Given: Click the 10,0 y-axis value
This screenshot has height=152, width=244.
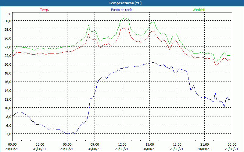Looking at the screenshot, I should (x=8, y=108).
